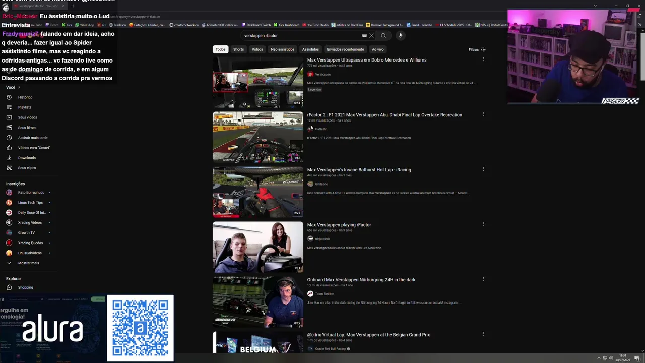Open the F1 Schedule 2025 bookmark

coord(454,25)
